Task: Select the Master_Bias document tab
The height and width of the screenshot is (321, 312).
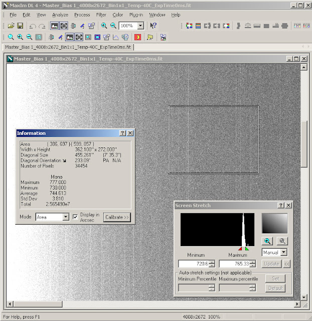Action: point(68,47)
